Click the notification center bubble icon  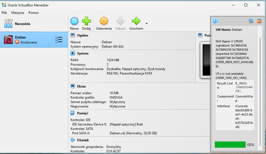[215, 21]
